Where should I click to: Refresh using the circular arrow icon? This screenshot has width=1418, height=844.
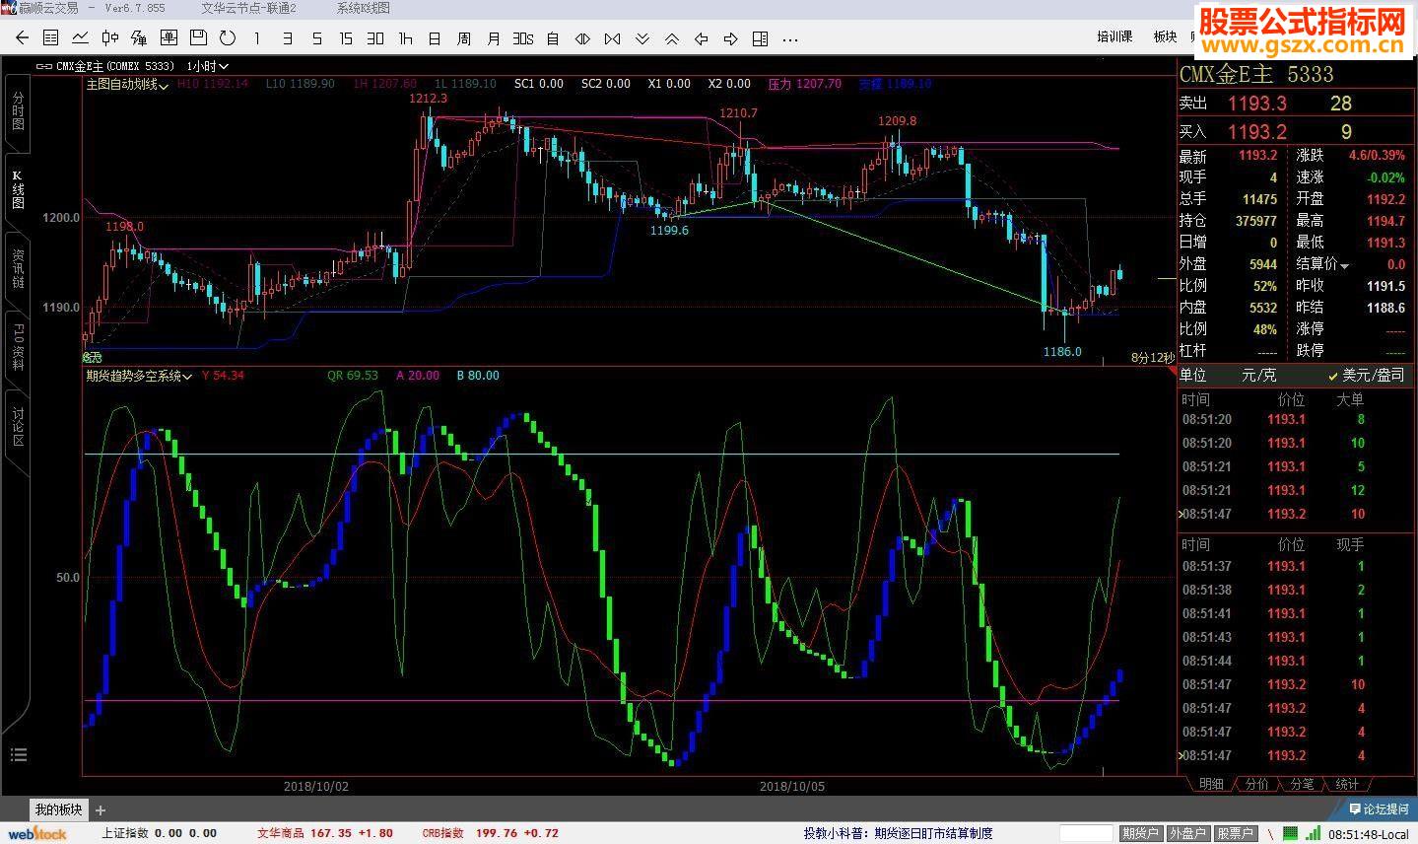point(228,38)
